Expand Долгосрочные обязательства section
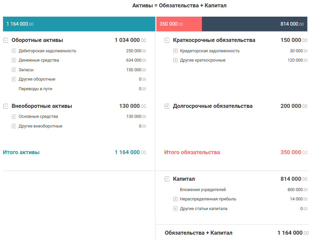 (167, 106)
